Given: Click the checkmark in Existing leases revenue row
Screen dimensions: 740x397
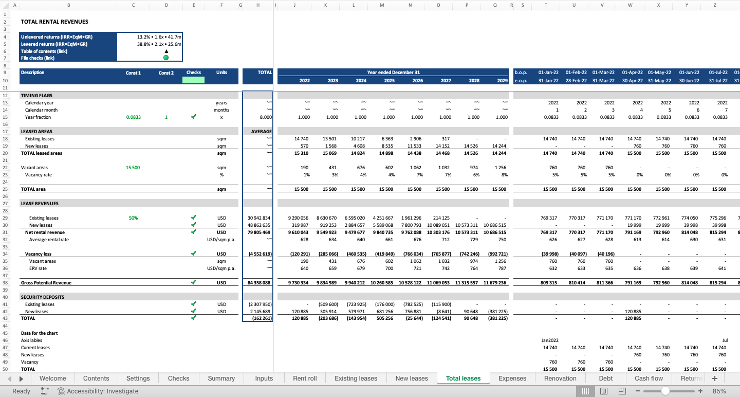Looking at the screenshot, I should (193, 218).
